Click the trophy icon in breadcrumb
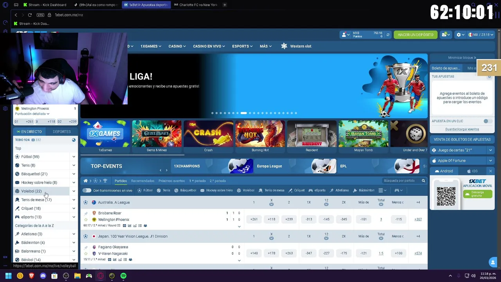Screen dimensions: 501x282 (x=105, y=181)
